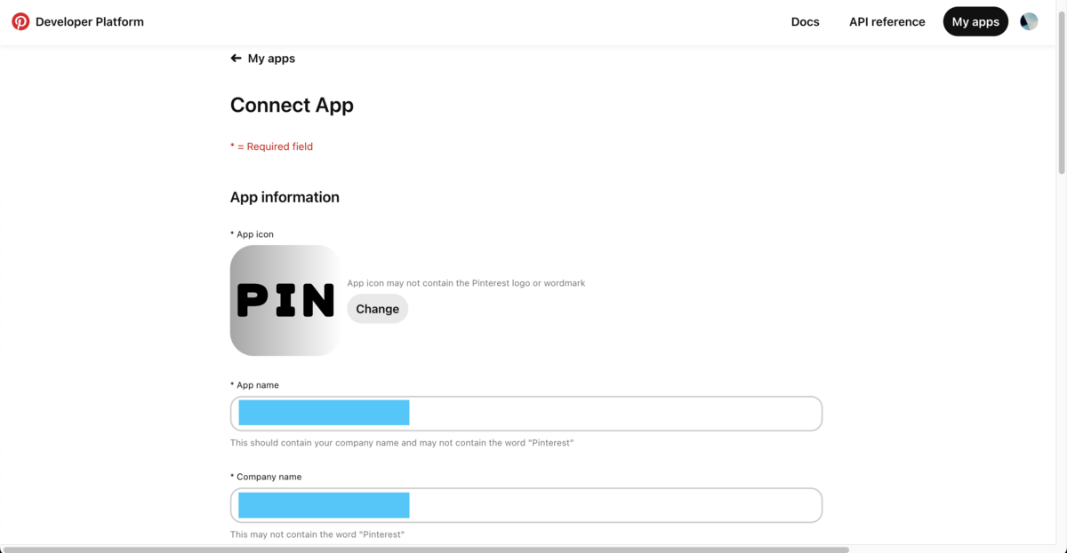Image resolution: width=1067 pixels, height=553 pixels.
Task: Open the Docs page
Action: 805,21
